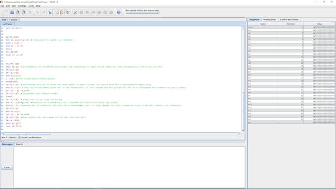Click the Reset toolbar icon
Screen dimensions: 336x189
[111, 12]
